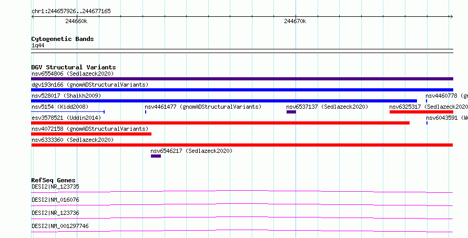Open the nsv5154 (Kidd2008) thin blue feature

68,112
